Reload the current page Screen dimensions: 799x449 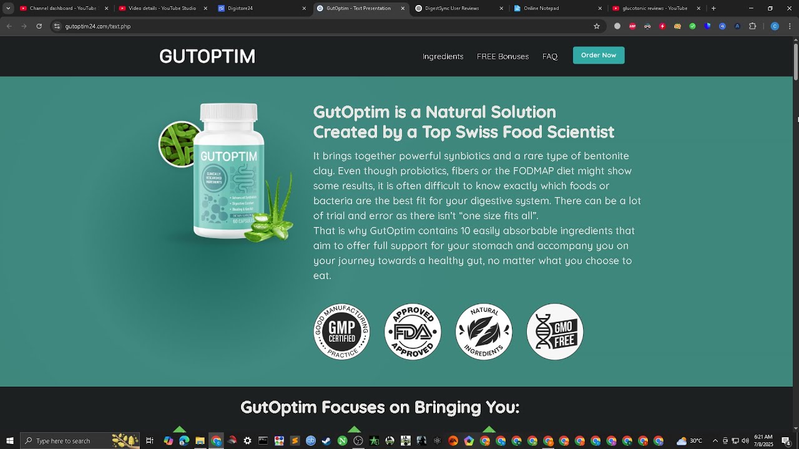39,26
